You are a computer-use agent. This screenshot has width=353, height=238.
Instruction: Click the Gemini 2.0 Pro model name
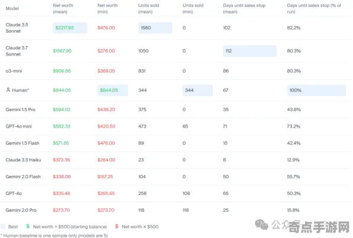pos(21,210)
